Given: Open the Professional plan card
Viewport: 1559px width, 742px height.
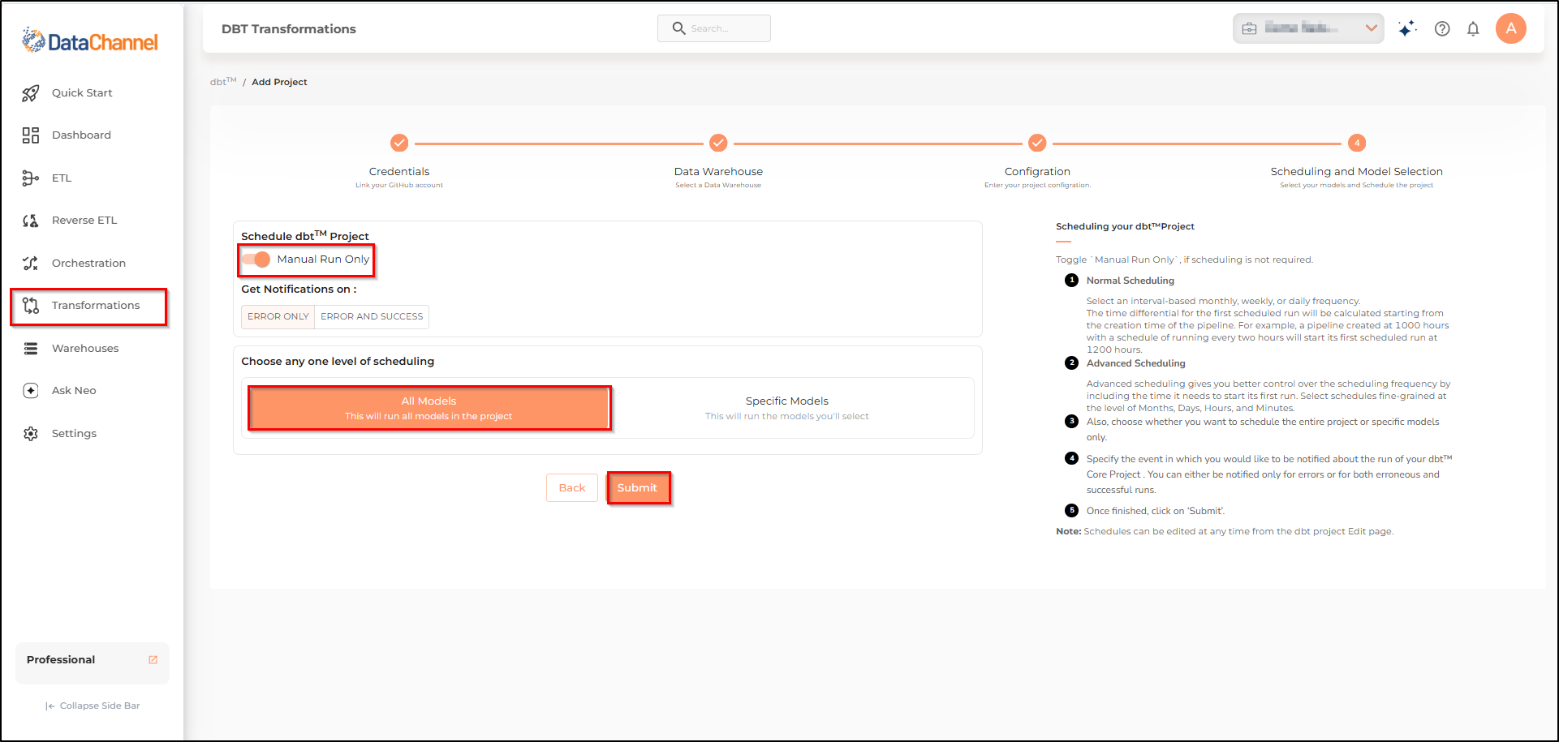Looking at the screenshot, I should pos(93,663).
